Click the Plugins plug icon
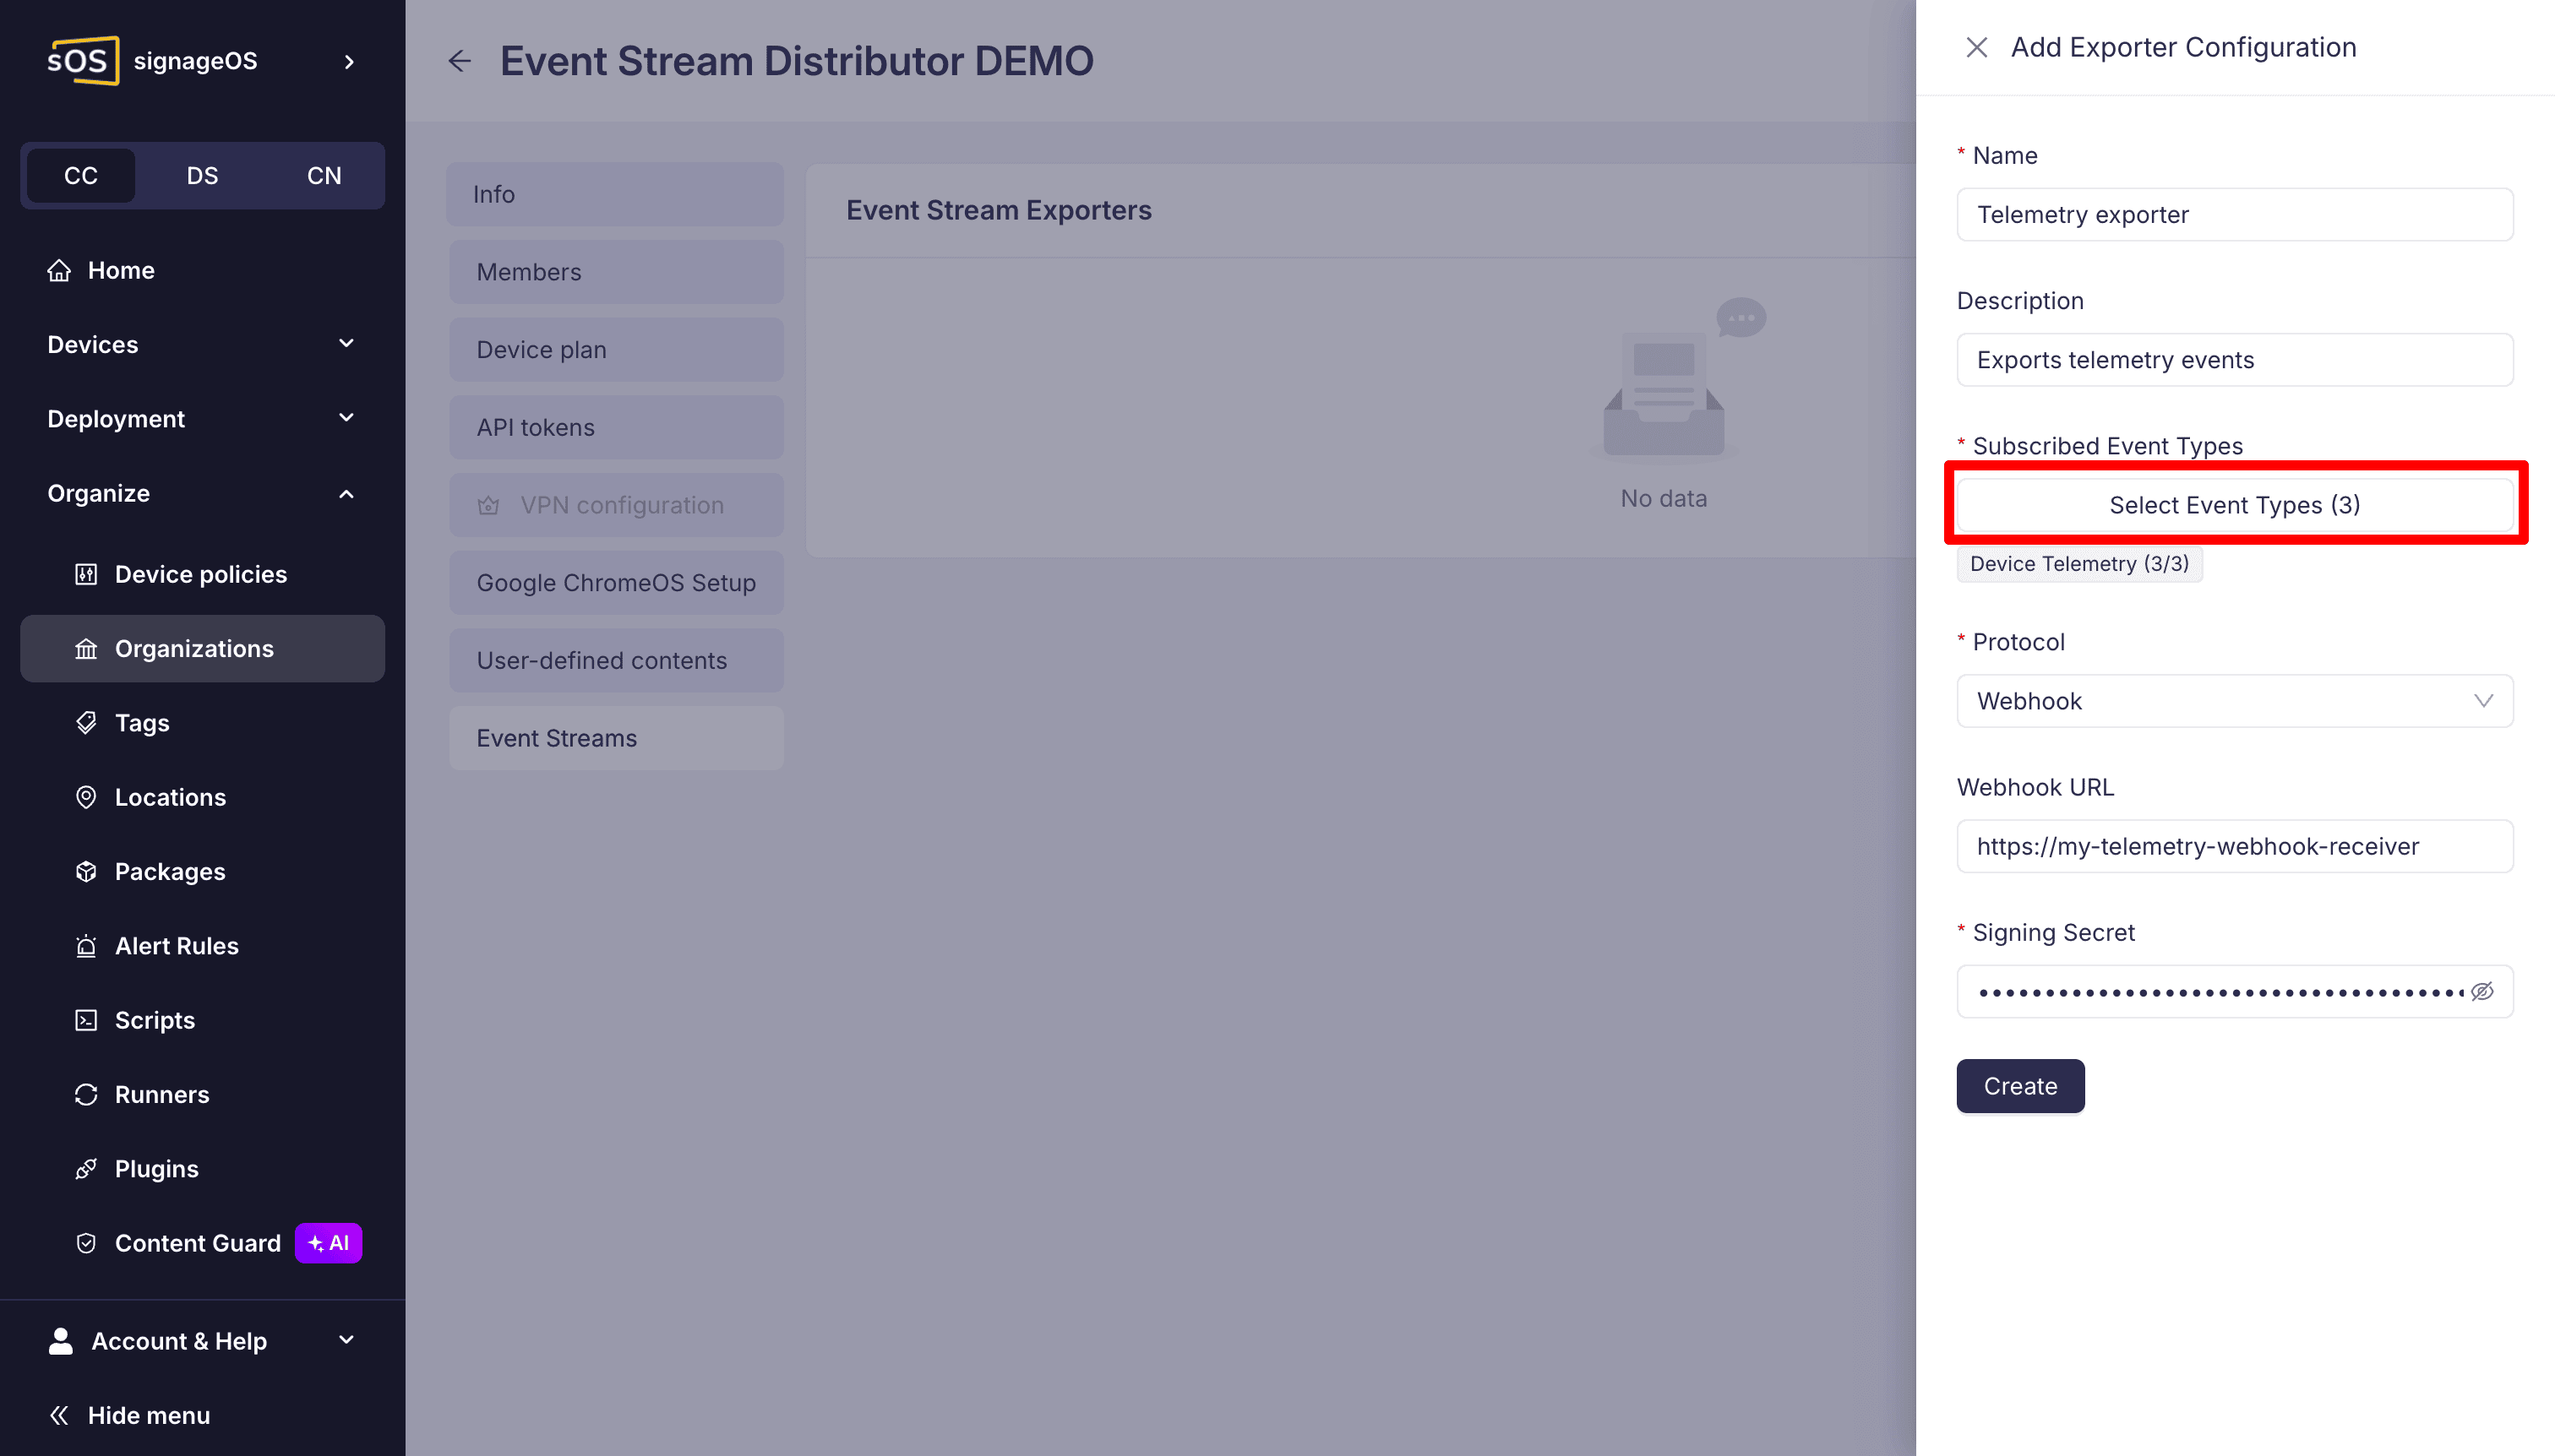 [x=86, y=1169]
